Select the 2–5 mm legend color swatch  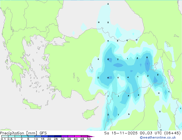pos(25,136)
